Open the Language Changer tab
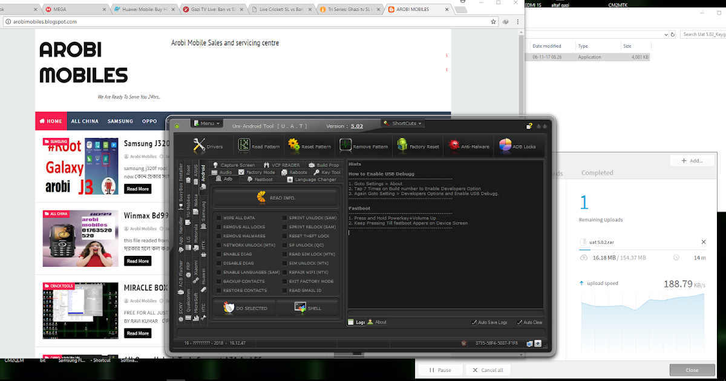 [311, 179]
